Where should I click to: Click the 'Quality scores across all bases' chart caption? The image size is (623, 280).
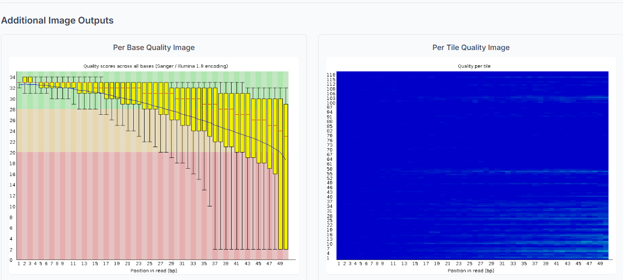[x=155, y=66]
